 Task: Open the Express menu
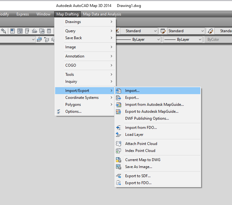point(23,14)
